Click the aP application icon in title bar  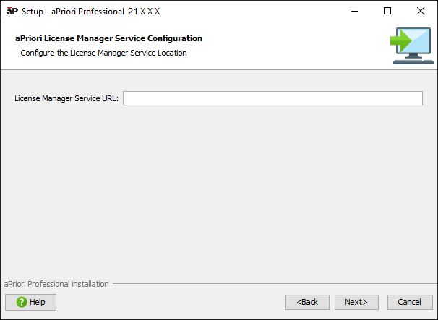click(x=12, y=11)
